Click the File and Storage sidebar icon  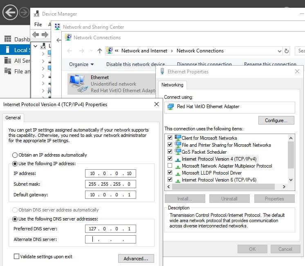[x=8, y=71]
